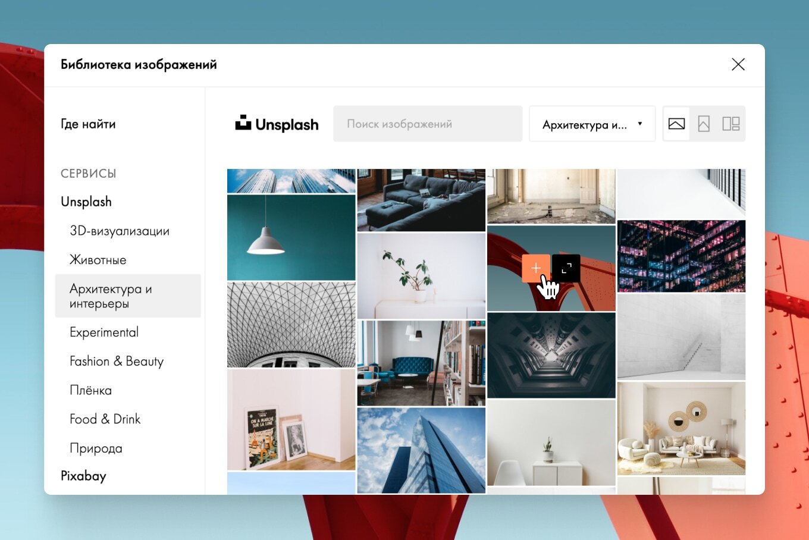Open Fashion & Beauty category

pyautogui.click(x=117, y=361)
